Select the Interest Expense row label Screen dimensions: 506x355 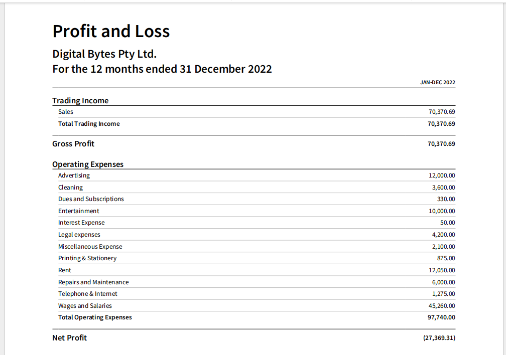click(x=81, y=223)
